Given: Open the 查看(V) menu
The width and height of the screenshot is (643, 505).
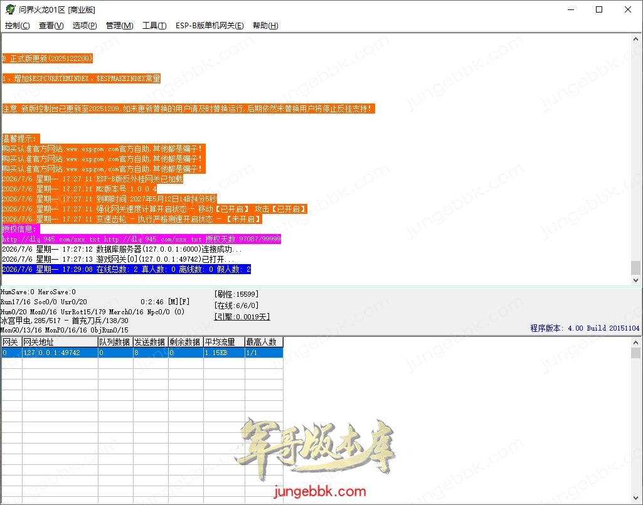Looking at the screenshot, I should click(x=51, y=26).
